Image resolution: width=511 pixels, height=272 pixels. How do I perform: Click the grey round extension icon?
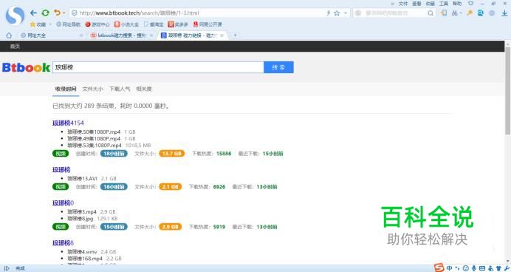click(492, 13)
